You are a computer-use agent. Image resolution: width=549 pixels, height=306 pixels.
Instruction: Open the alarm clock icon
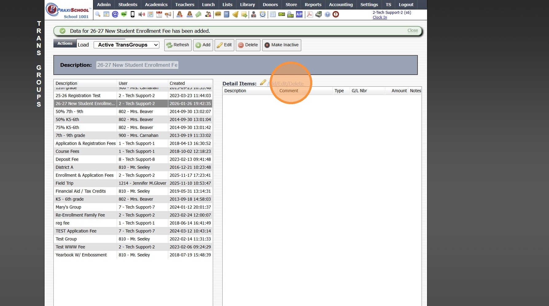263,14
